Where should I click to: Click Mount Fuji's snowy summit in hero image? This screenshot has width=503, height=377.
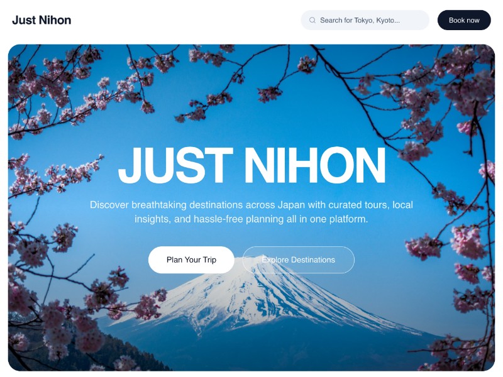pyautogui.click(x=257, y=266)
